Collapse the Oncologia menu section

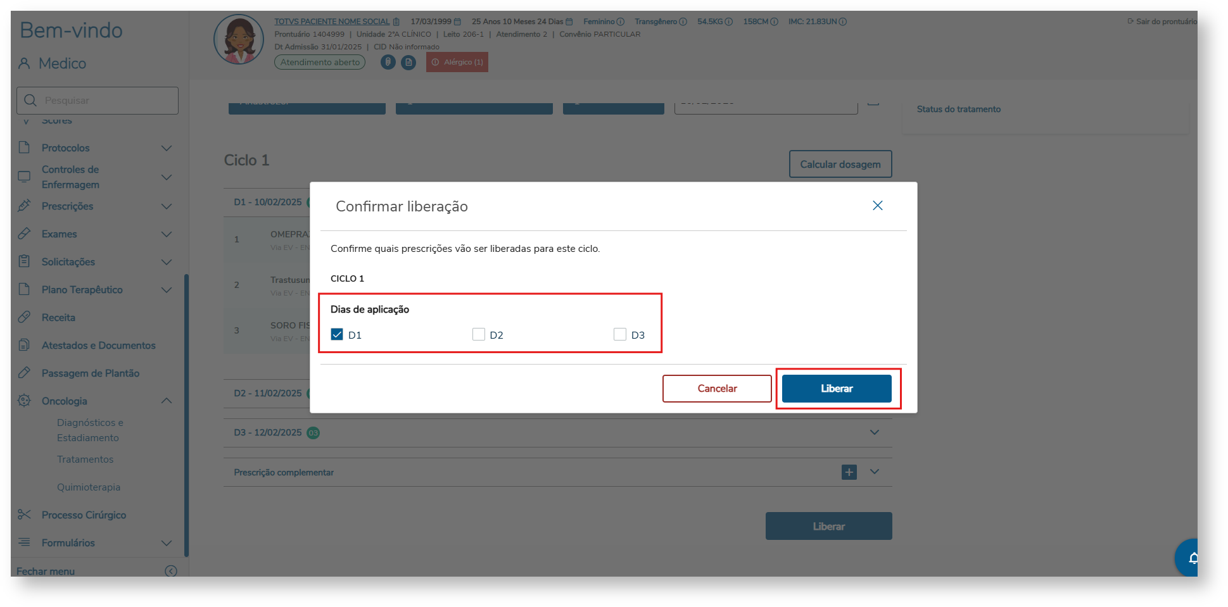(167, 401)
